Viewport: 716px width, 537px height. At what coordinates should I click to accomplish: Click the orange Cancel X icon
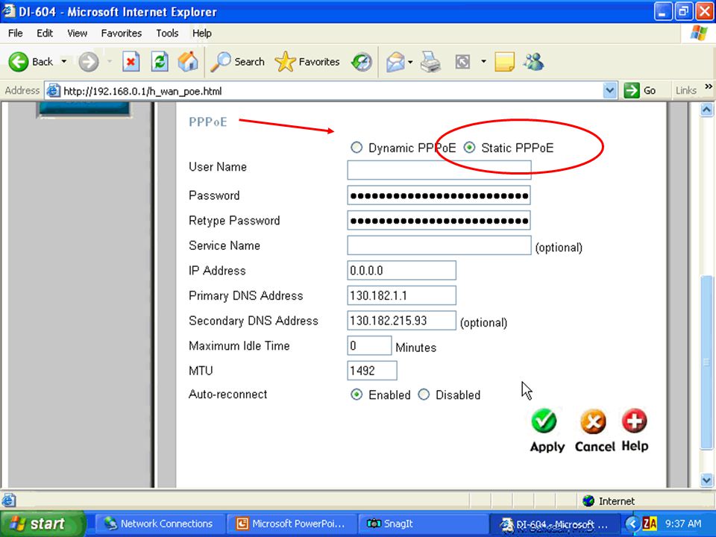pyautogui.click(x=593, y=421)
